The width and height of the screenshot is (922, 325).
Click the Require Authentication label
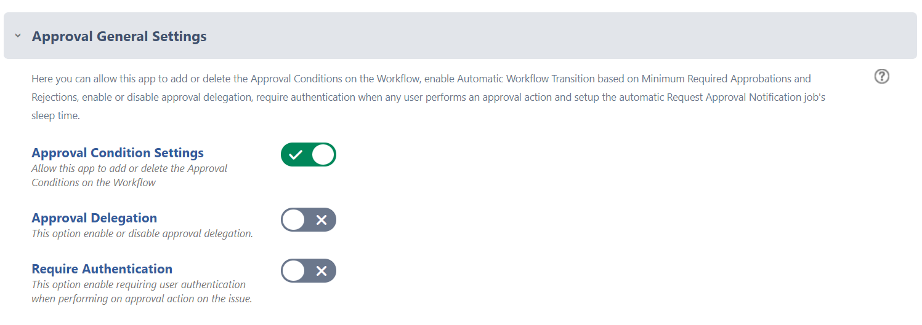pyautogui.click(x=102, y=268)
